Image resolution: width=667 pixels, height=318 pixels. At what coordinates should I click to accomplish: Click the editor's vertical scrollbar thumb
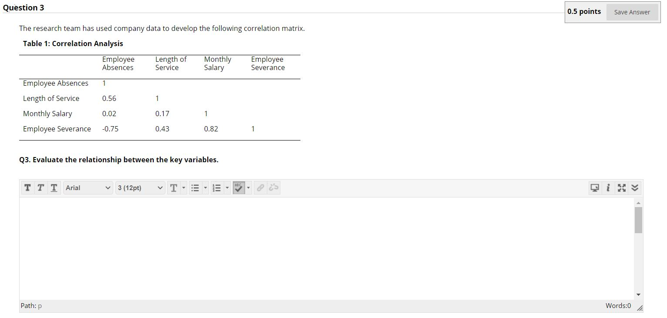[x=638, y=220]
